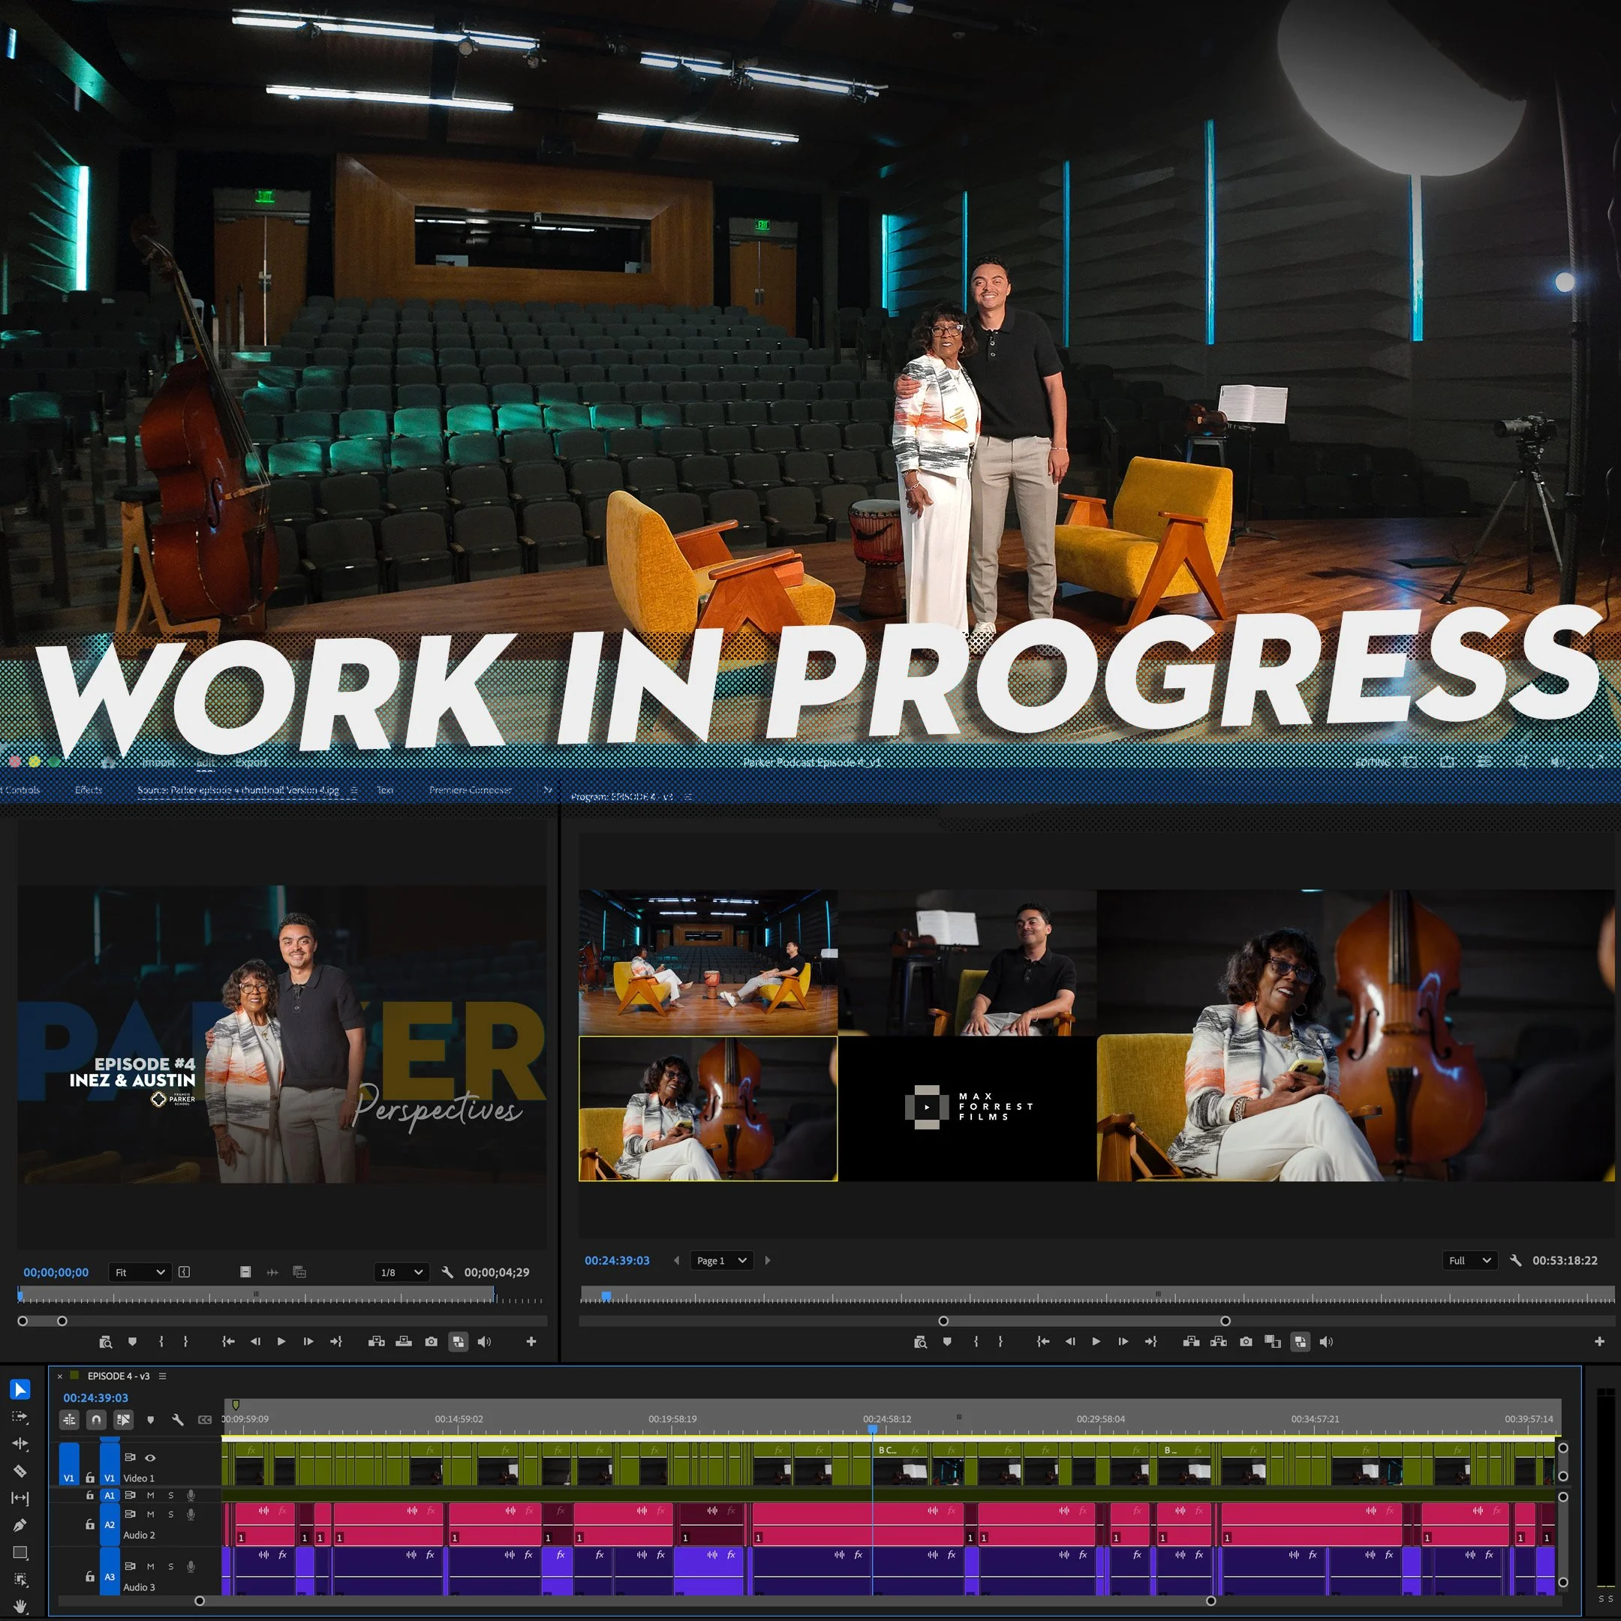This screenshot has width=1621, height=1621.
Task: Enable voice-over record on Audio 2
Action: click(x=191, y=1514)
